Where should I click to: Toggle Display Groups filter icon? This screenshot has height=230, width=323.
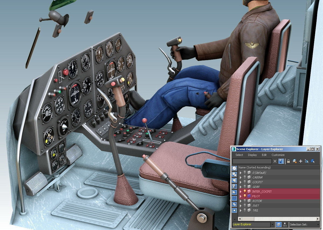(234, 204)
